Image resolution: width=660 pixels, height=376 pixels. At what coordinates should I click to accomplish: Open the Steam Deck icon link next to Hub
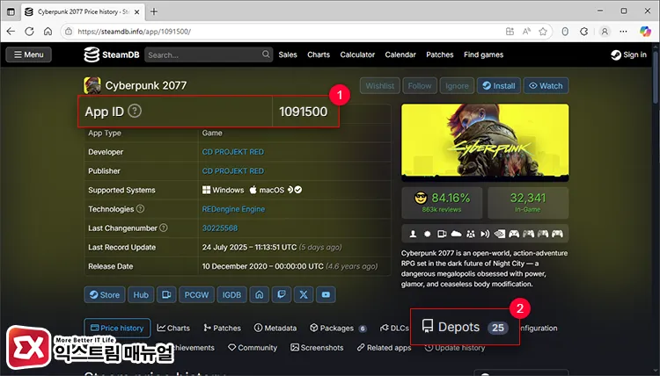[x=166, y=295]
